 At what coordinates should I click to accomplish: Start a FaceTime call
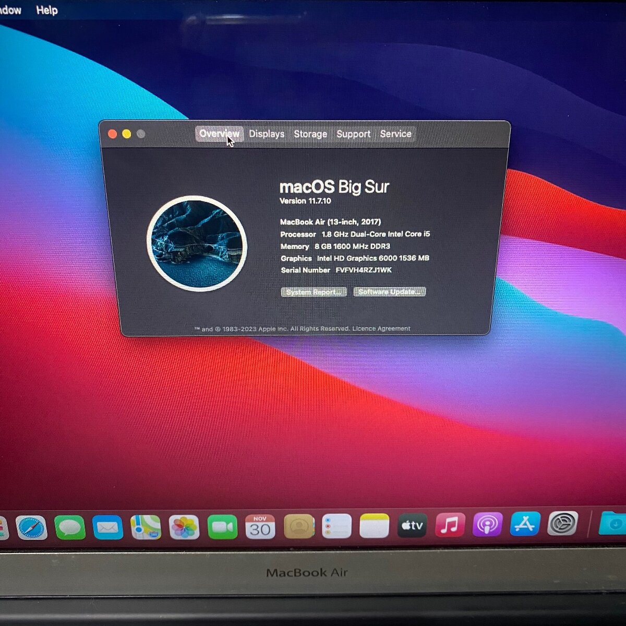point(222,526)
